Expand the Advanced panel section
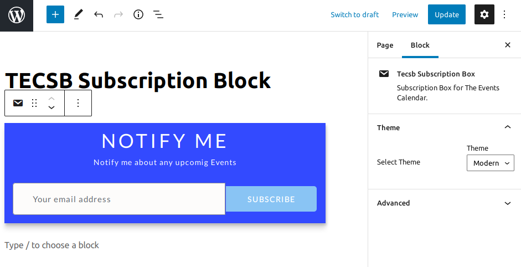521x267 pixels. point(507,203)
